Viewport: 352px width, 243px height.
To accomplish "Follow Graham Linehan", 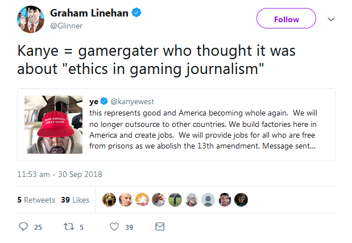I will 286,18.
